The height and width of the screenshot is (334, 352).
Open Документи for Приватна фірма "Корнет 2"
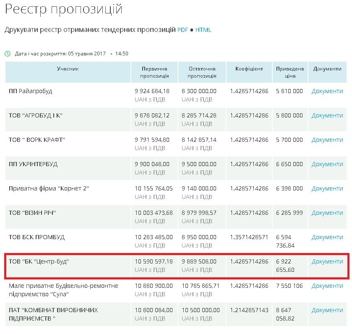pos(327,188)
